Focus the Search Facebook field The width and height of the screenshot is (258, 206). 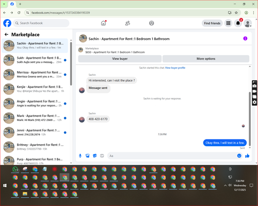(x=41, y=23)
